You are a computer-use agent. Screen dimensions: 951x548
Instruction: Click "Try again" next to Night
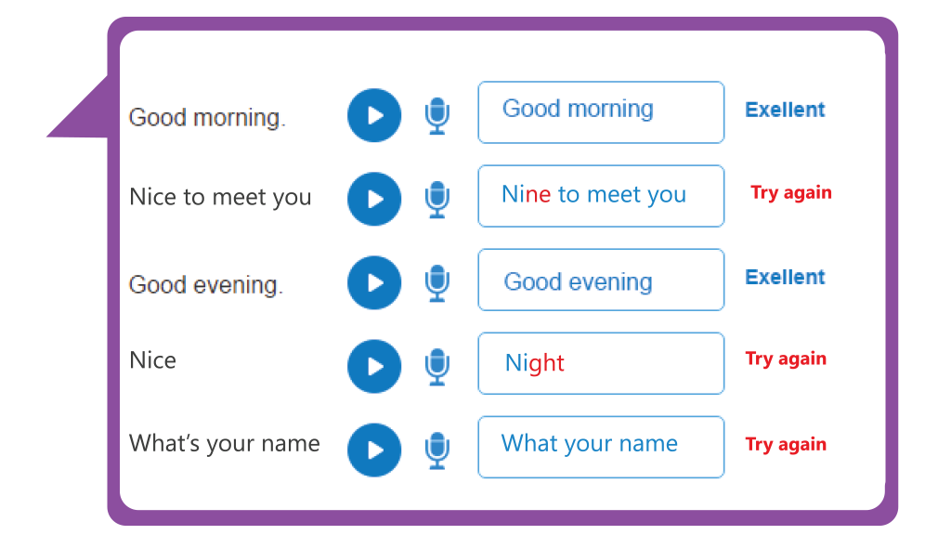(x=786, y=359)
